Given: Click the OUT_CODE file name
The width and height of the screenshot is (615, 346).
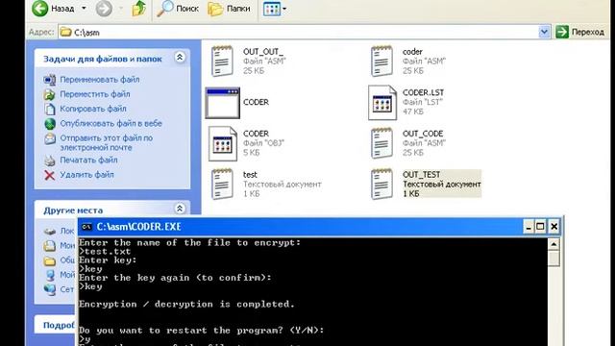Looking at the screenshot, I should [x=423, y=134].
